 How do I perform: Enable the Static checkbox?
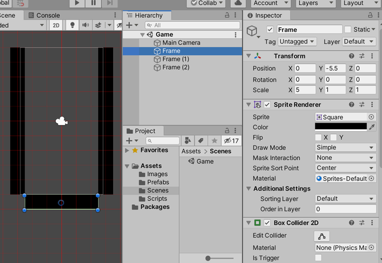tap(348, 30)
